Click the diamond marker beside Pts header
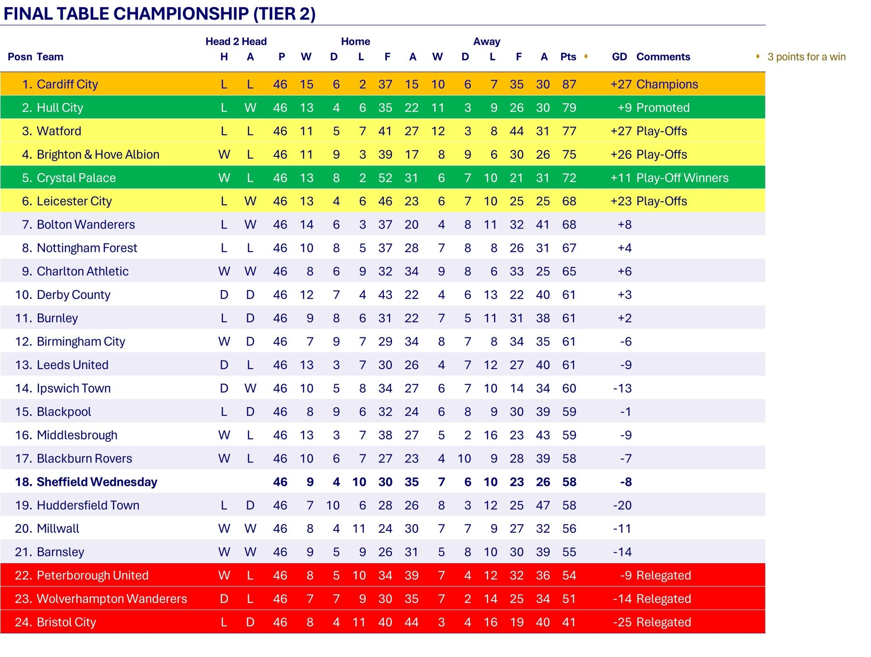 [586, 56]
